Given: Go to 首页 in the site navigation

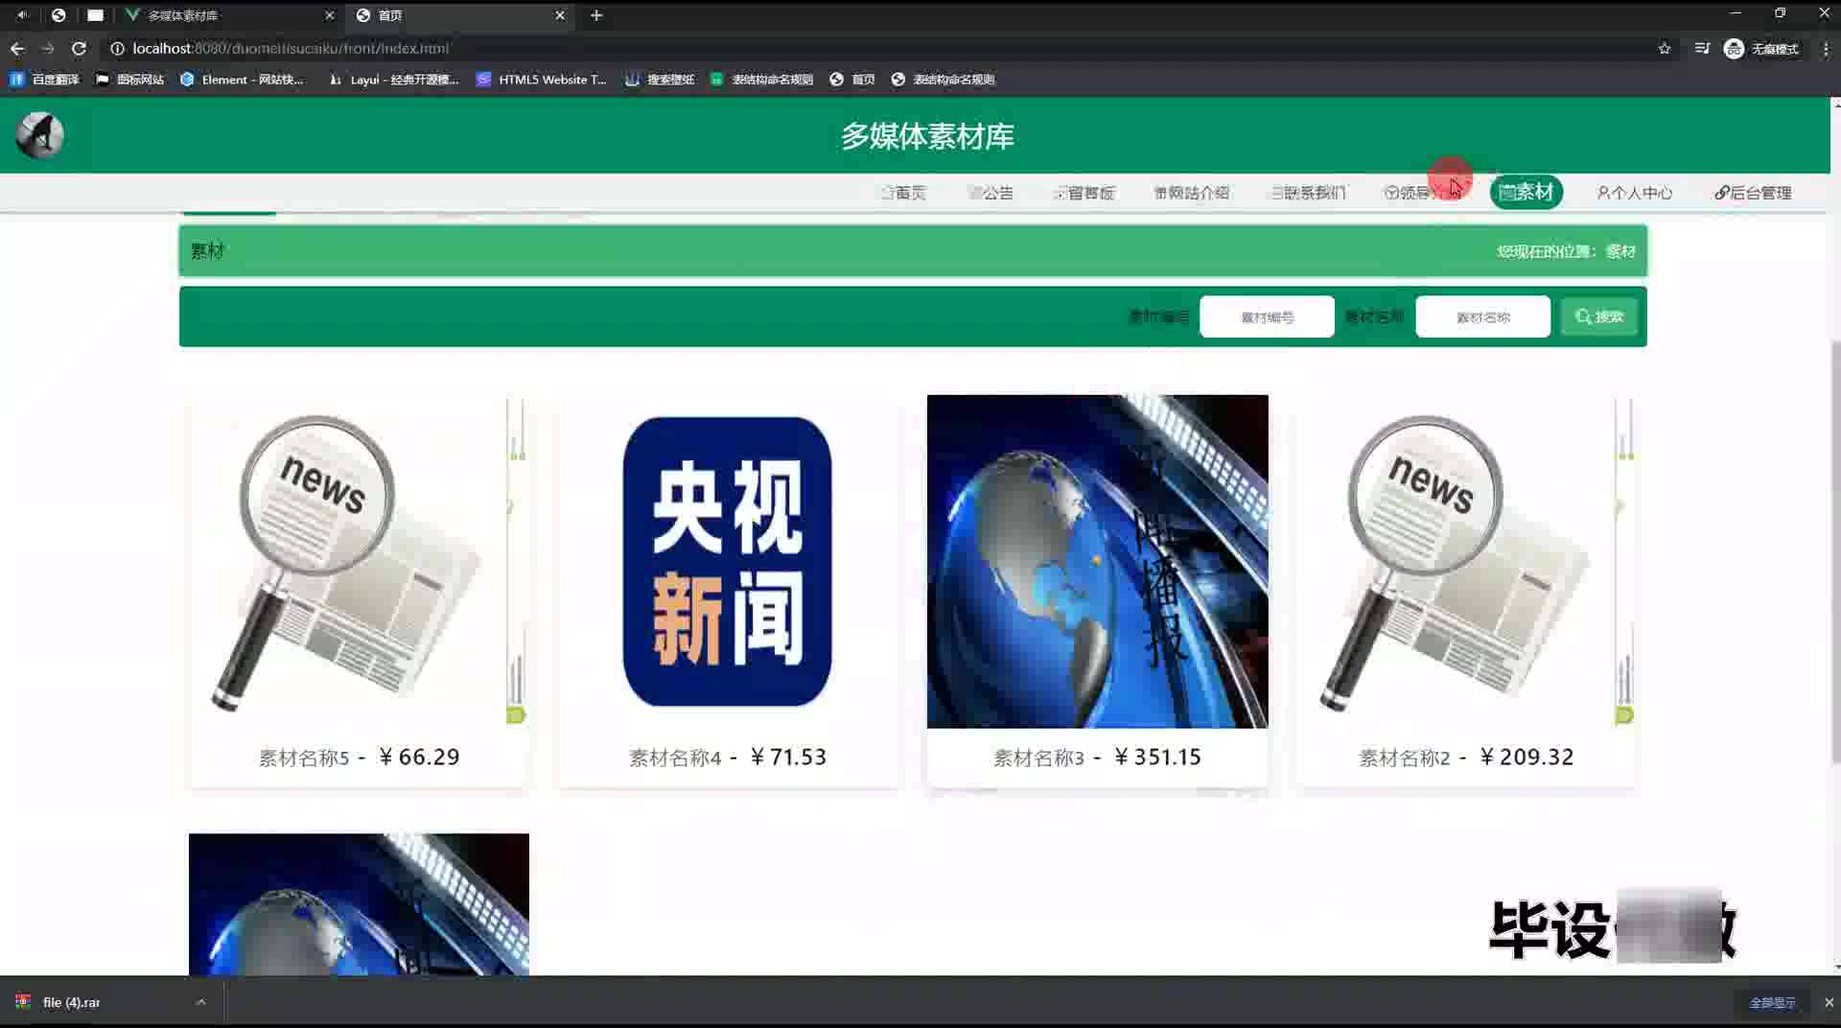Looking at the screenshot, I should (x=903, y=193).
